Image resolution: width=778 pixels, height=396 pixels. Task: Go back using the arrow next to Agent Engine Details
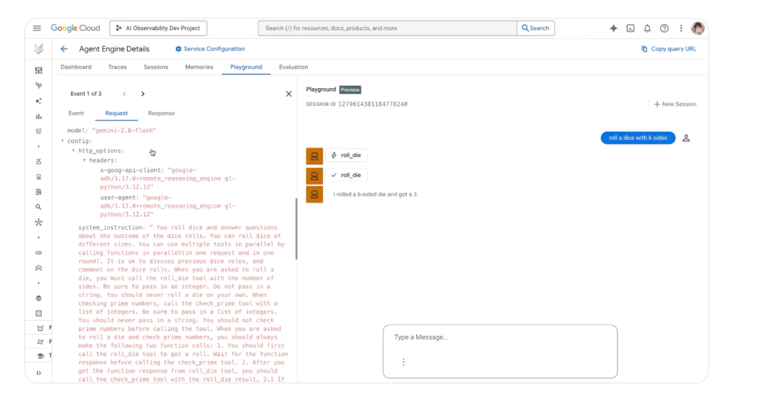(64, 49)
